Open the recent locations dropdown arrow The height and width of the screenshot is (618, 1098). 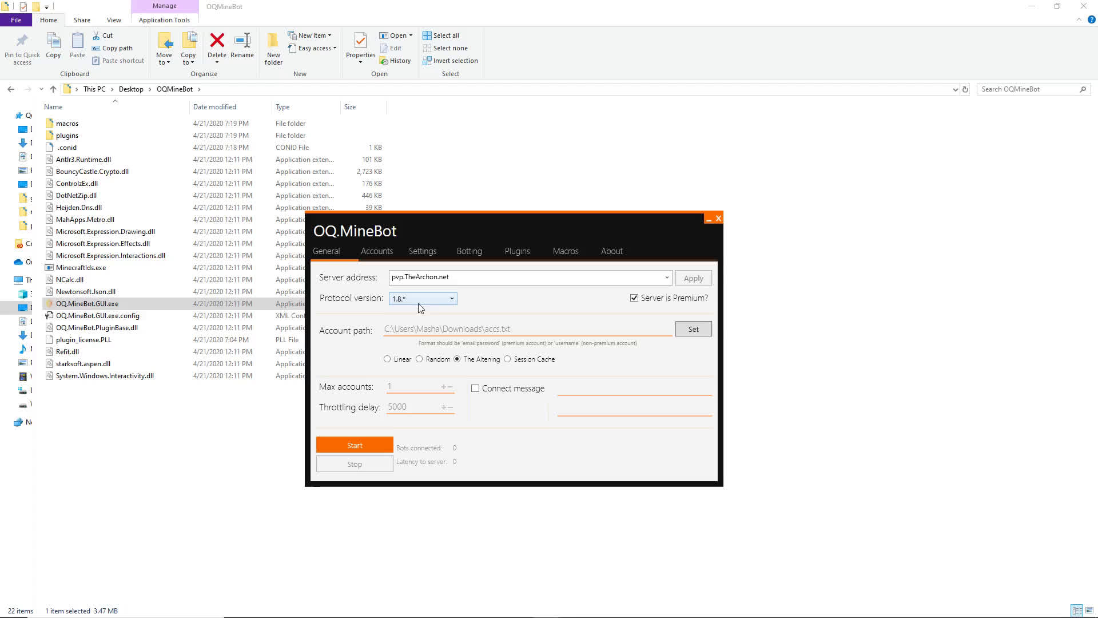coord(41,89)
